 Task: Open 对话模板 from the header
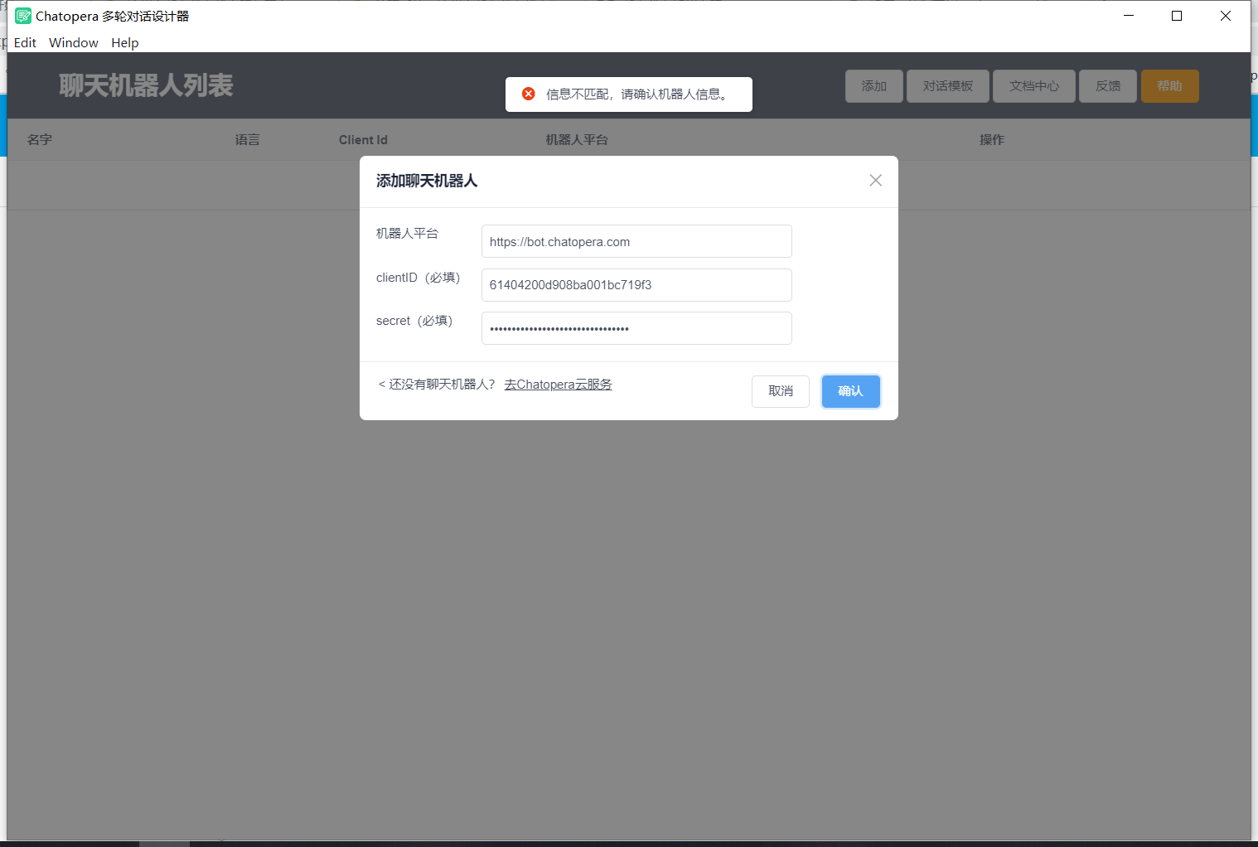[x=948, y=86]
